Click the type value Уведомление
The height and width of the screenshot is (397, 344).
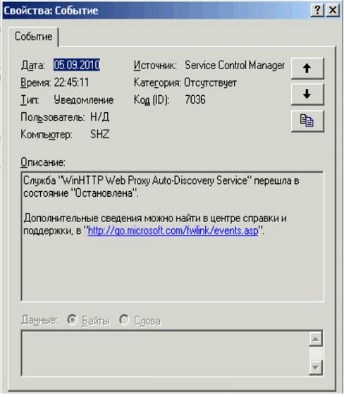point(84,100)
